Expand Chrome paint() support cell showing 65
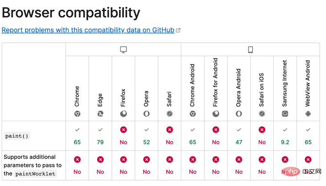This screenshot has width=326, height=186. point(77,136)
